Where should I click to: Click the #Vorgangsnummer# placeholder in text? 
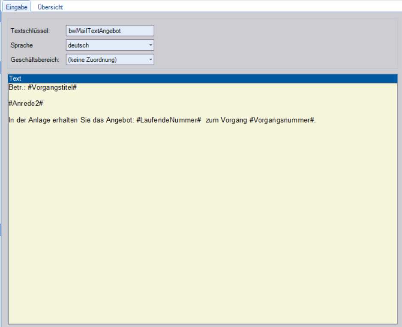(282, 120)
